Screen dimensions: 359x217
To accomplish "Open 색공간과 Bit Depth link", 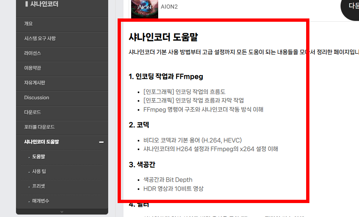I will (x=168, y=180).
